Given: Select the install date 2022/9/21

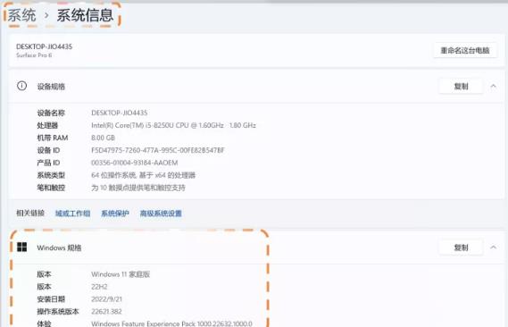Looking at the screenshot, I should pyautogui.click(x=106, y=299).
